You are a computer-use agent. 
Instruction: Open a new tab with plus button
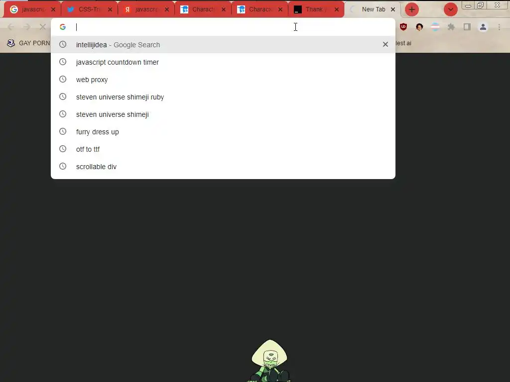[x=412, y=9]
